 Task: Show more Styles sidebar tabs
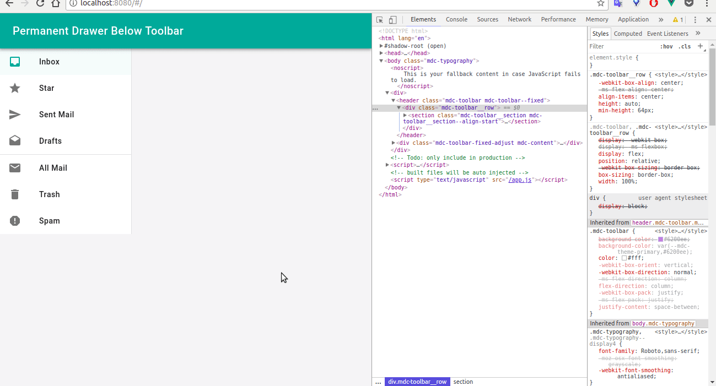click(698, 34)
